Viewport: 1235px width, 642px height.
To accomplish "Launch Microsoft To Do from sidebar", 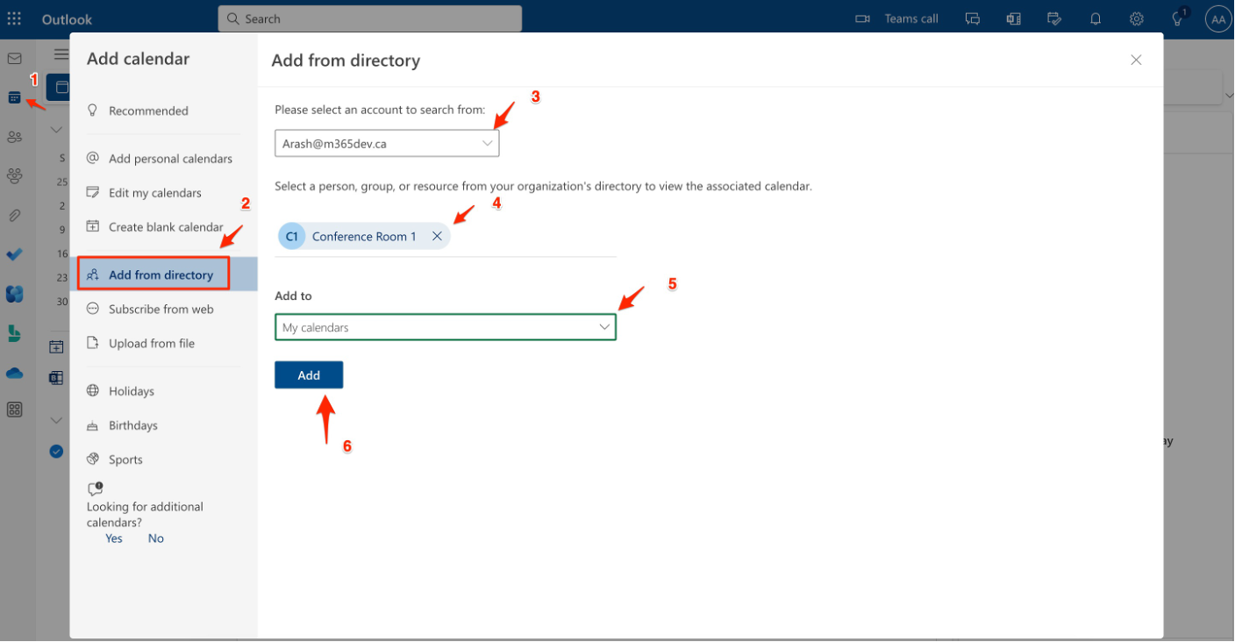I will click(x=14, y=254).
